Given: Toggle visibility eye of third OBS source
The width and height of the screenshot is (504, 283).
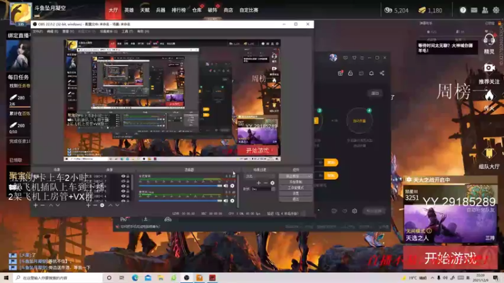Looking at the screenshot, I should [x=123, y=186].
